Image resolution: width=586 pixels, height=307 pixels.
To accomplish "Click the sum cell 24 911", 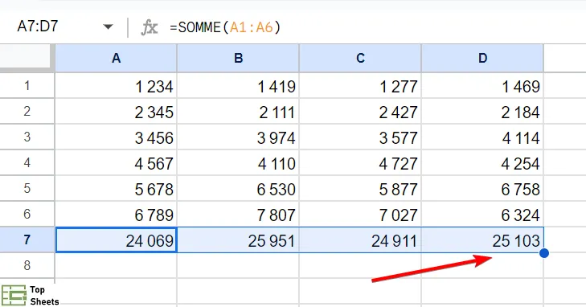I will tap(360, 240).
